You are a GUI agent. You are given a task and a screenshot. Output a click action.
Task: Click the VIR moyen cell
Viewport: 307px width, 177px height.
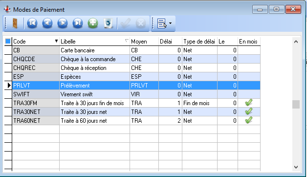coord(144,94)
